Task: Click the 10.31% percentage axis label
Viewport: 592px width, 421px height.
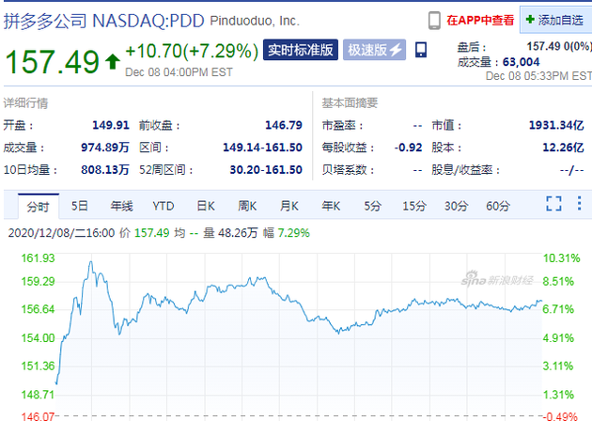Action: pyautogui.click(x=561, y=258)
